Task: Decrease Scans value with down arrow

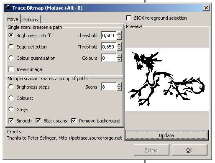Action: point(119,89)
